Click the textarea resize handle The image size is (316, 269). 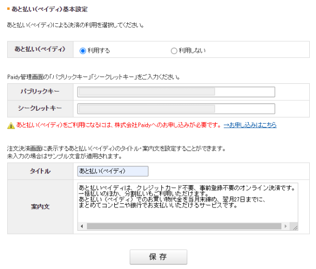pos(294,227)
